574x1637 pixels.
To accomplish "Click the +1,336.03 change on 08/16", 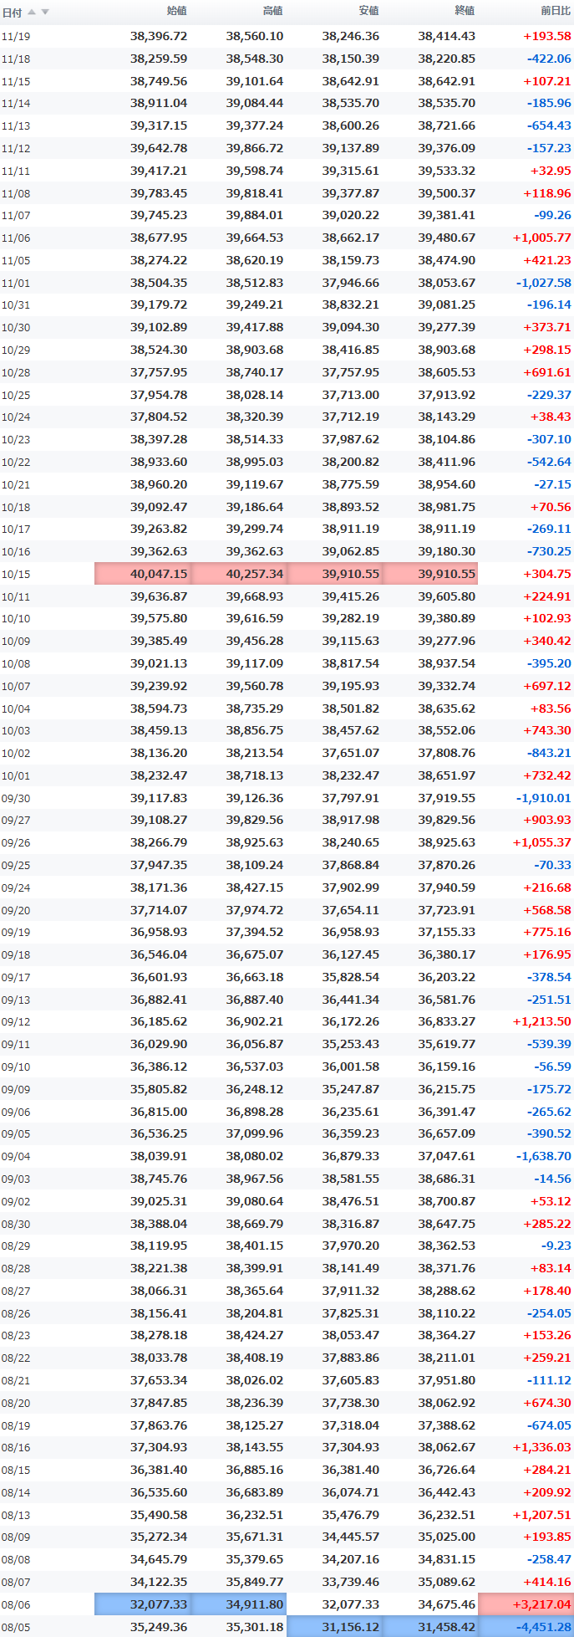I will pyautogui.click(x=542, y=1447).
